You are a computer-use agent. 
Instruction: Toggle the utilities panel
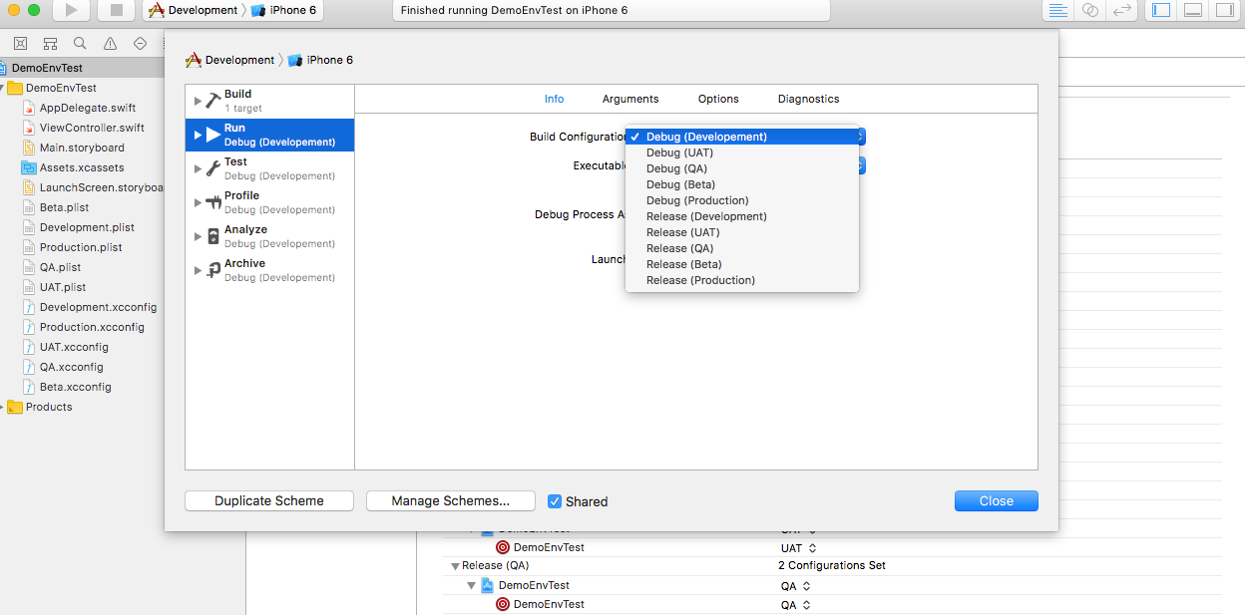[x=1223, y=10]
